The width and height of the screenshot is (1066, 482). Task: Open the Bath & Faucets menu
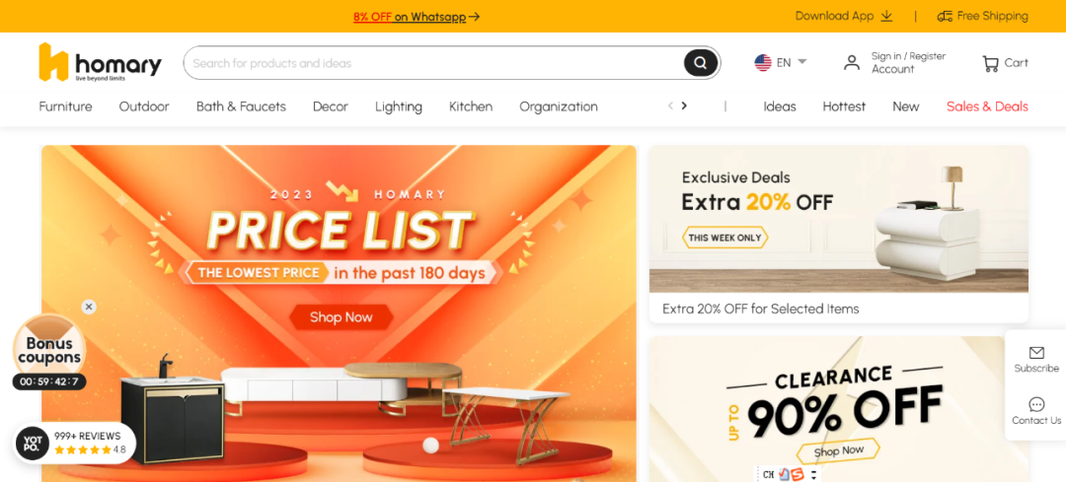tap(242, 106)
